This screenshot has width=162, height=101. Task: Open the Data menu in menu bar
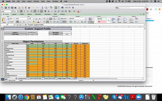point(48,1)
